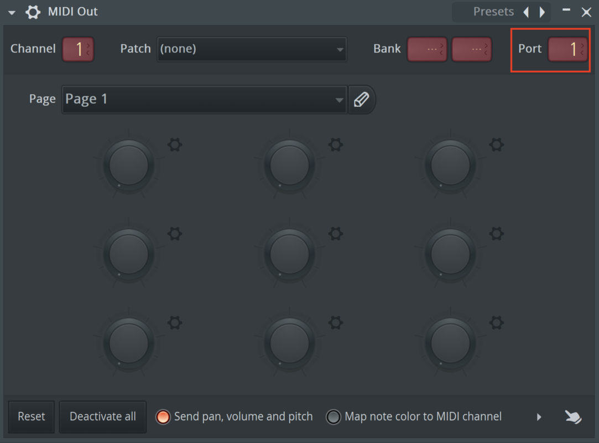Open the Patch dropdown showing (none)
This screenshot has height=443, width=599.
[x=252, y=49]
